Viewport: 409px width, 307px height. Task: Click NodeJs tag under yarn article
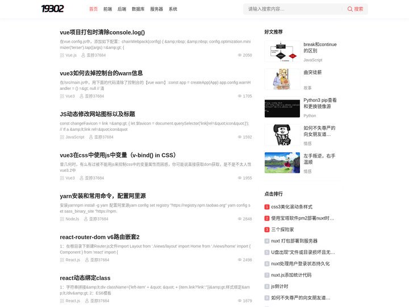coord(72,219)
